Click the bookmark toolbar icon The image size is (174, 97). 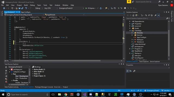[x=125, y=8]
